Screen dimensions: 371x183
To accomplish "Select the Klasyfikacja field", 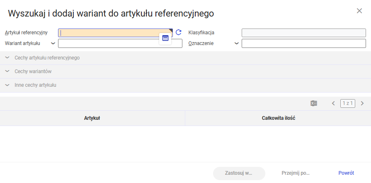I will (x=304, y=33).
